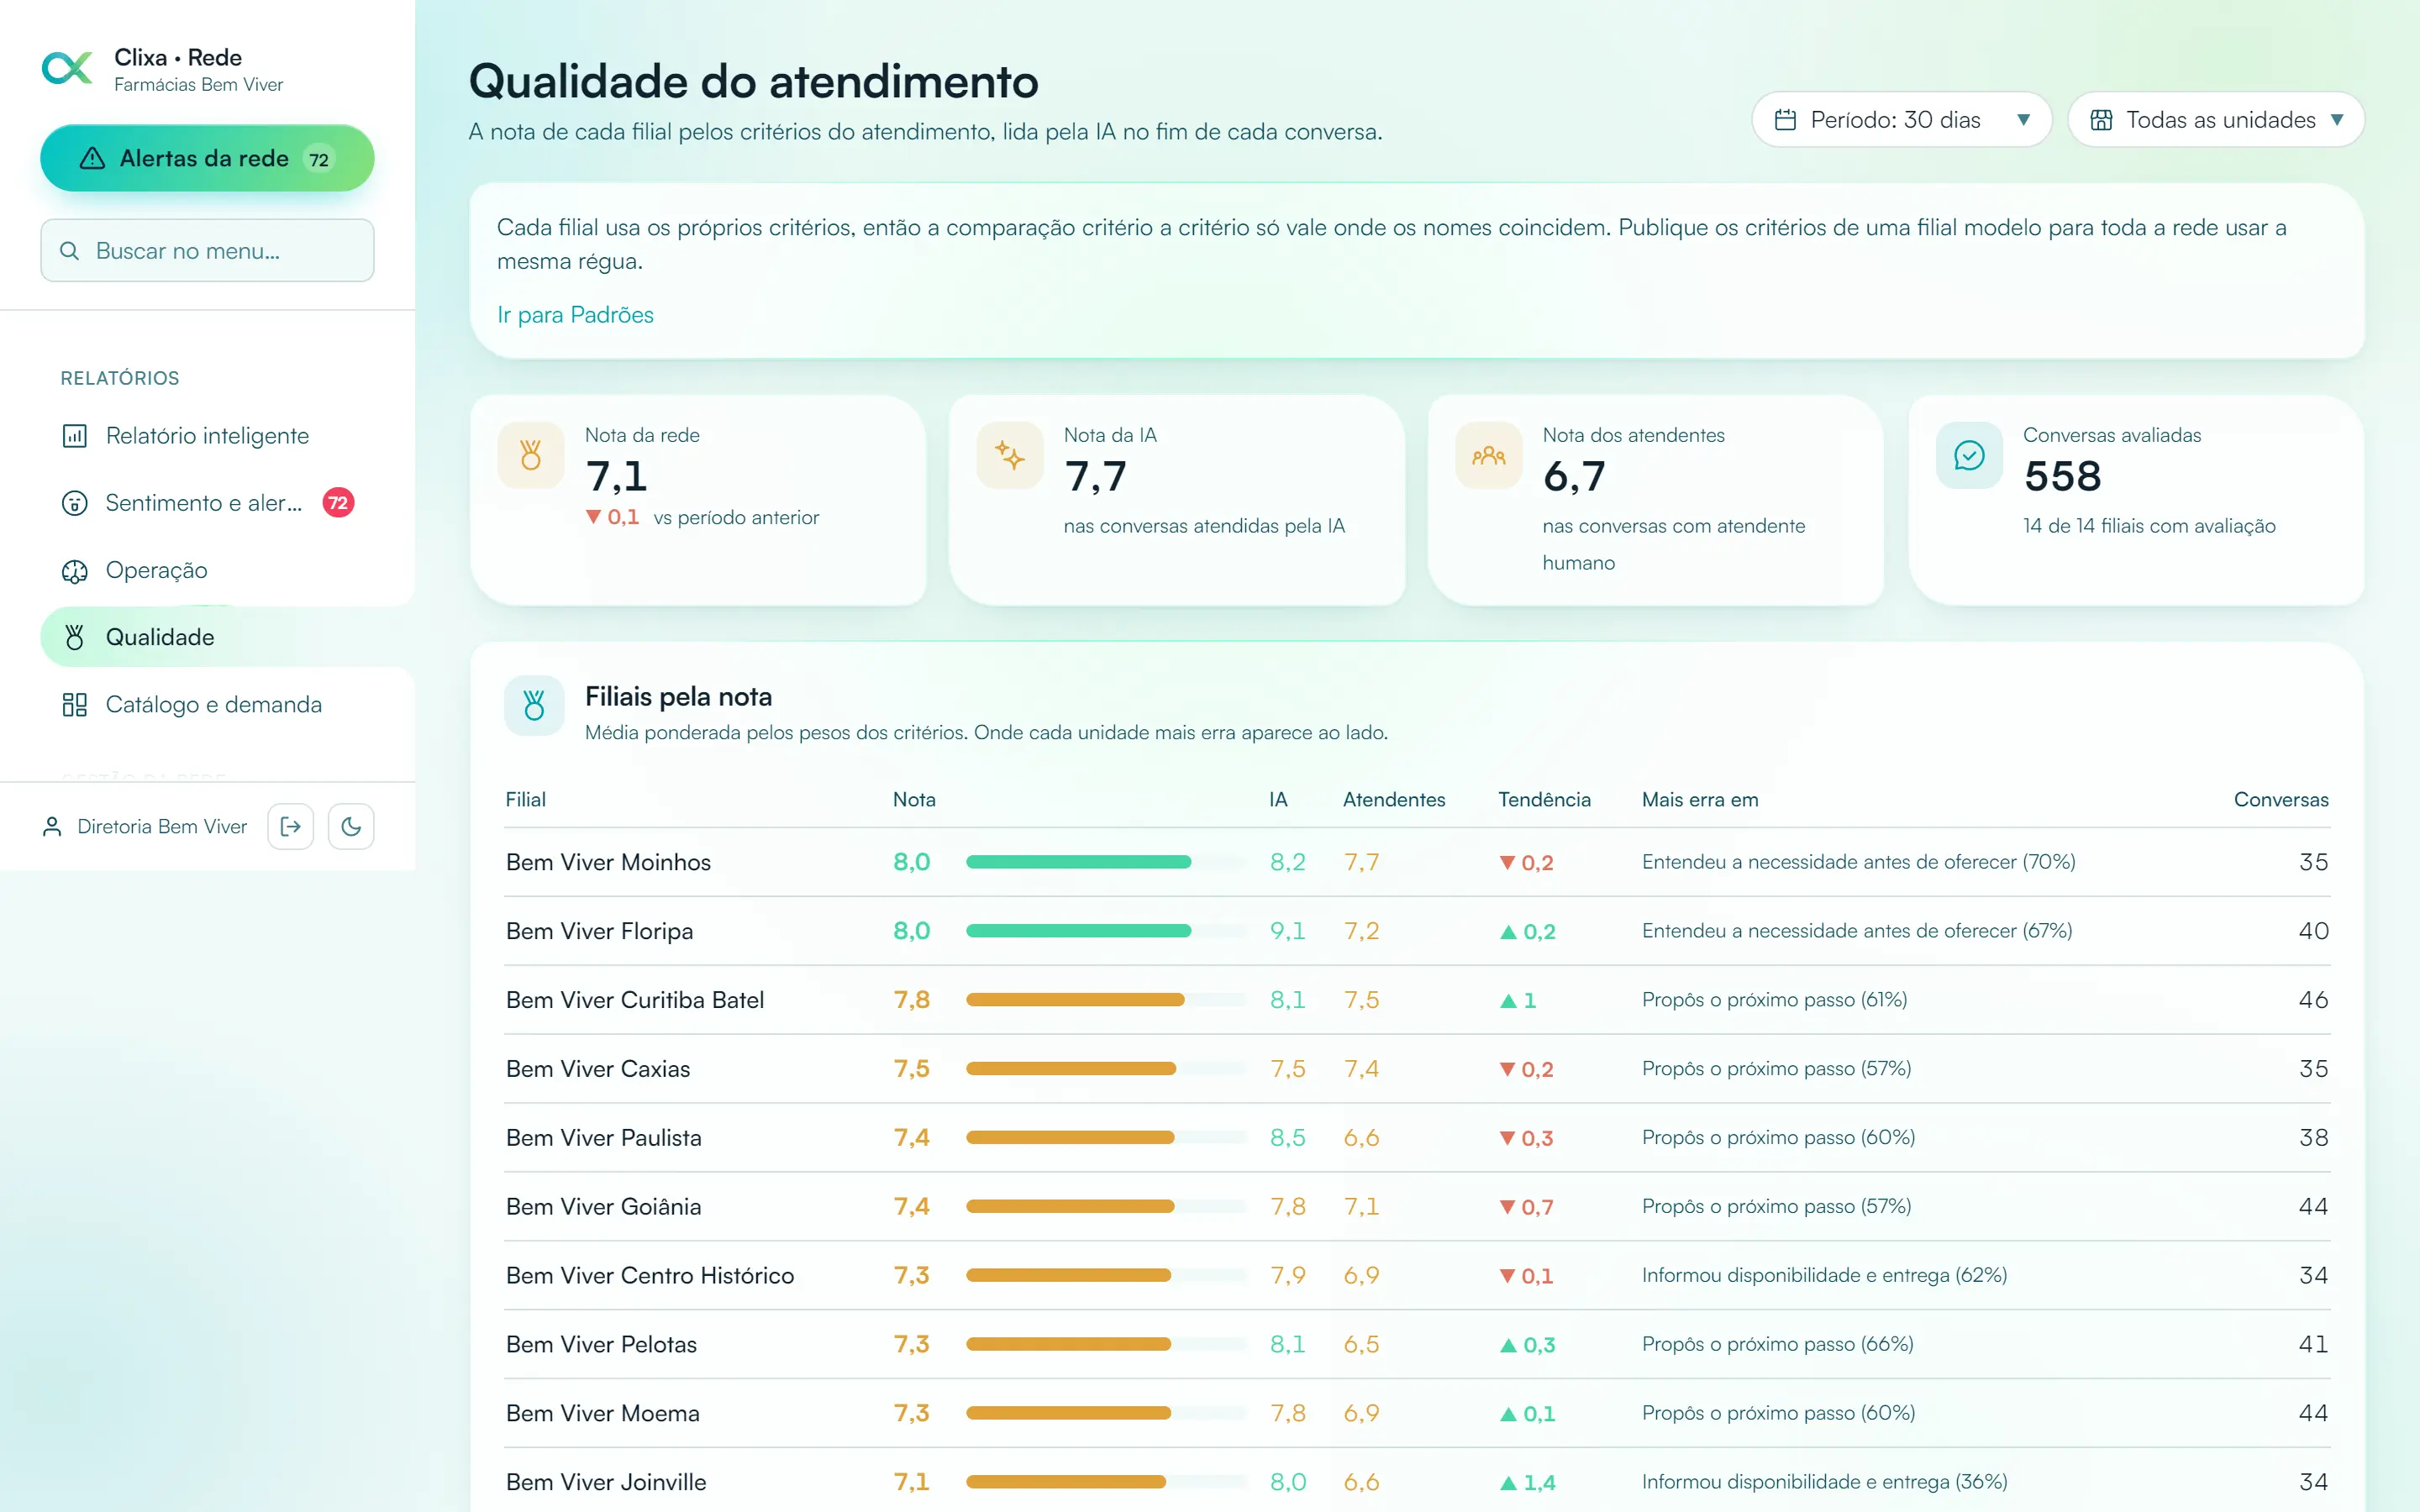Open Catálogo e demanda section
Viewport: 2420px width, 1512px height.
pos(207,705)
